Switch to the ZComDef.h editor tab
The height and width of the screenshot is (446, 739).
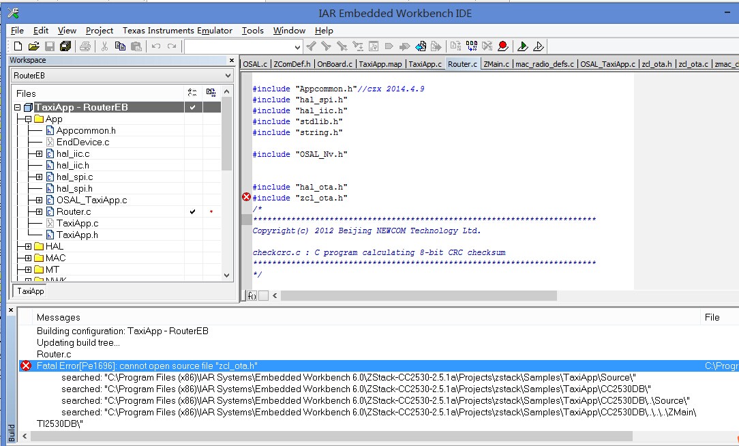[x=292, y=64]
